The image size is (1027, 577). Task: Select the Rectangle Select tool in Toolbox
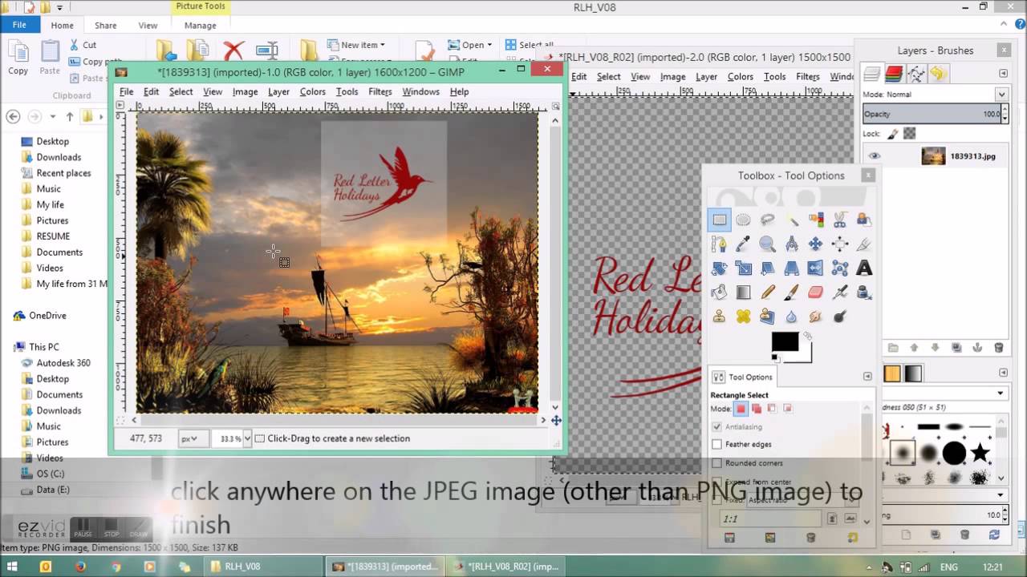(x=720, y=220)
